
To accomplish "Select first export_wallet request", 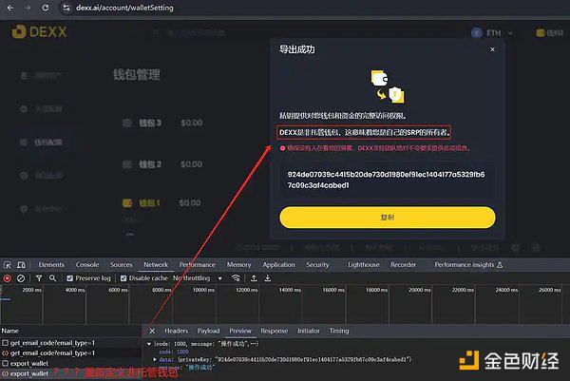I will click(71, 363).
